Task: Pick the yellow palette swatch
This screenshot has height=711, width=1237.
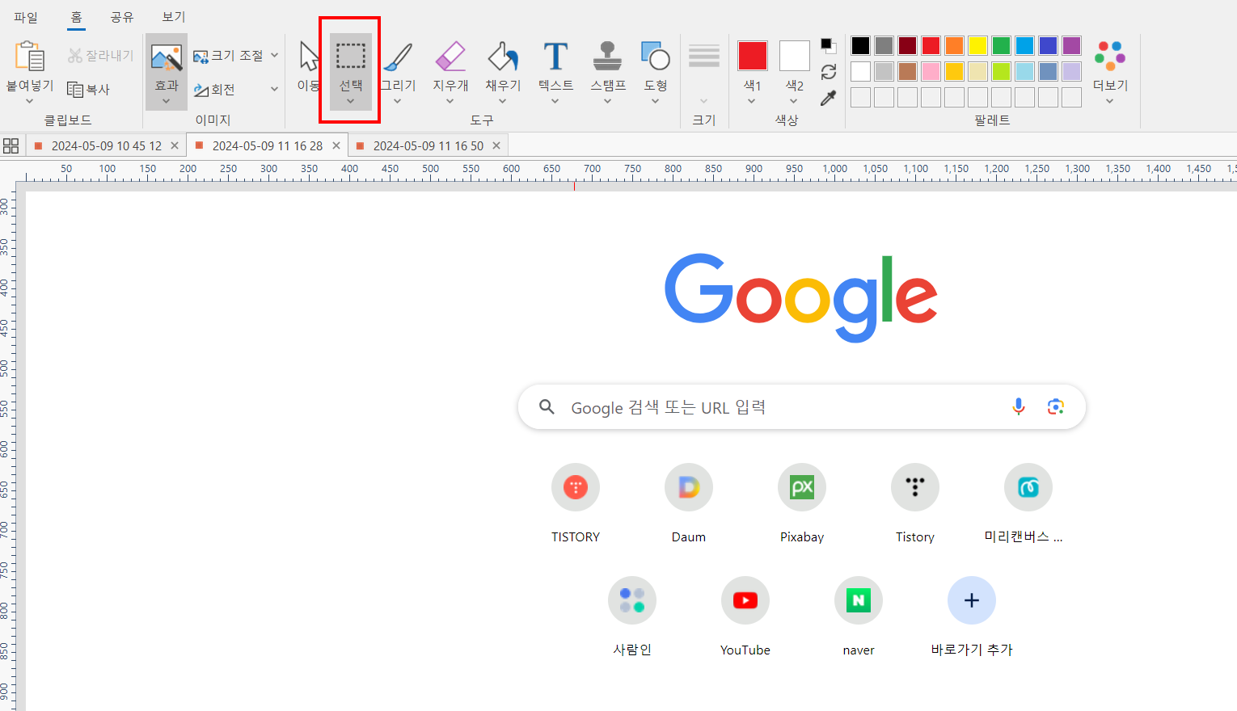Action: (978, 45)
